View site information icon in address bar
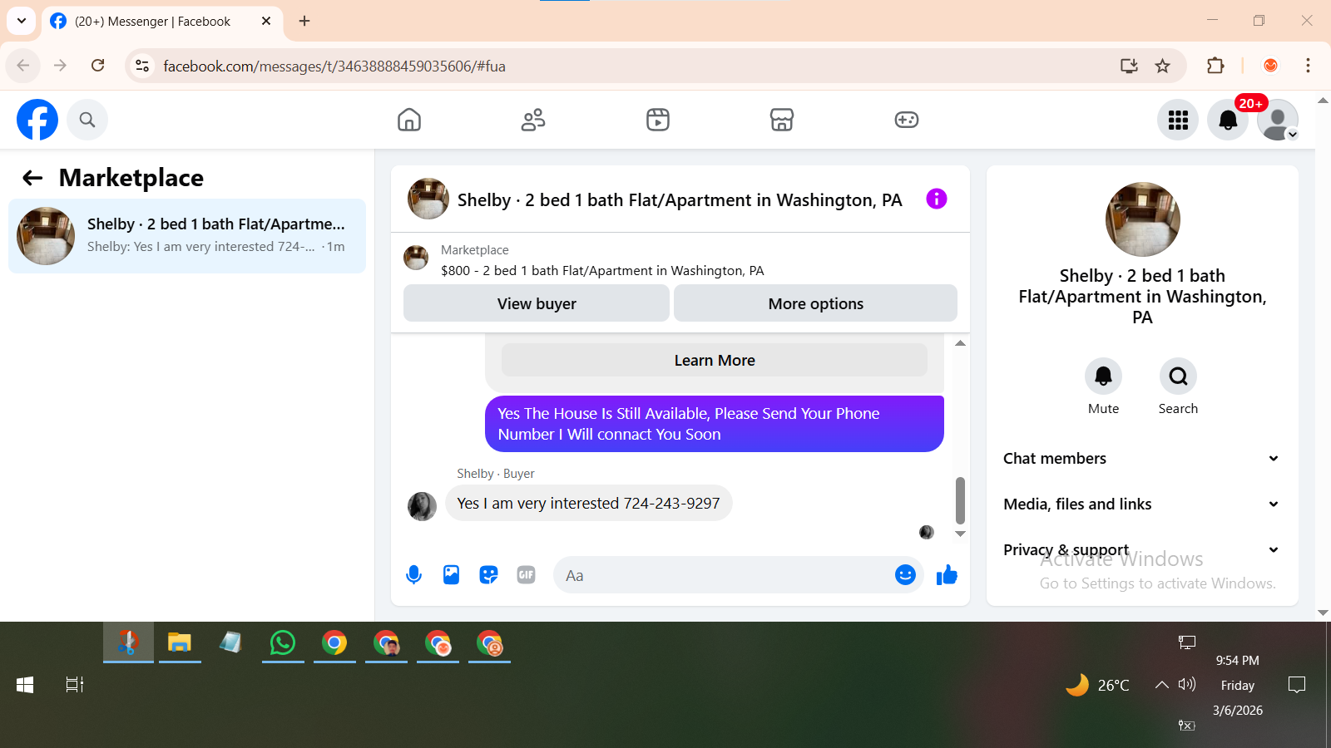Image resolution: width=1331 pixels, height=748 pixels. point(142,66)
